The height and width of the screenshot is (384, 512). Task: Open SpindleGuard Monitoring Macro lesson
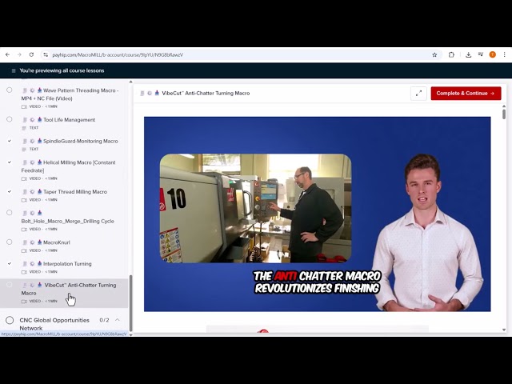pyautogui.click(x=81, y=141)
